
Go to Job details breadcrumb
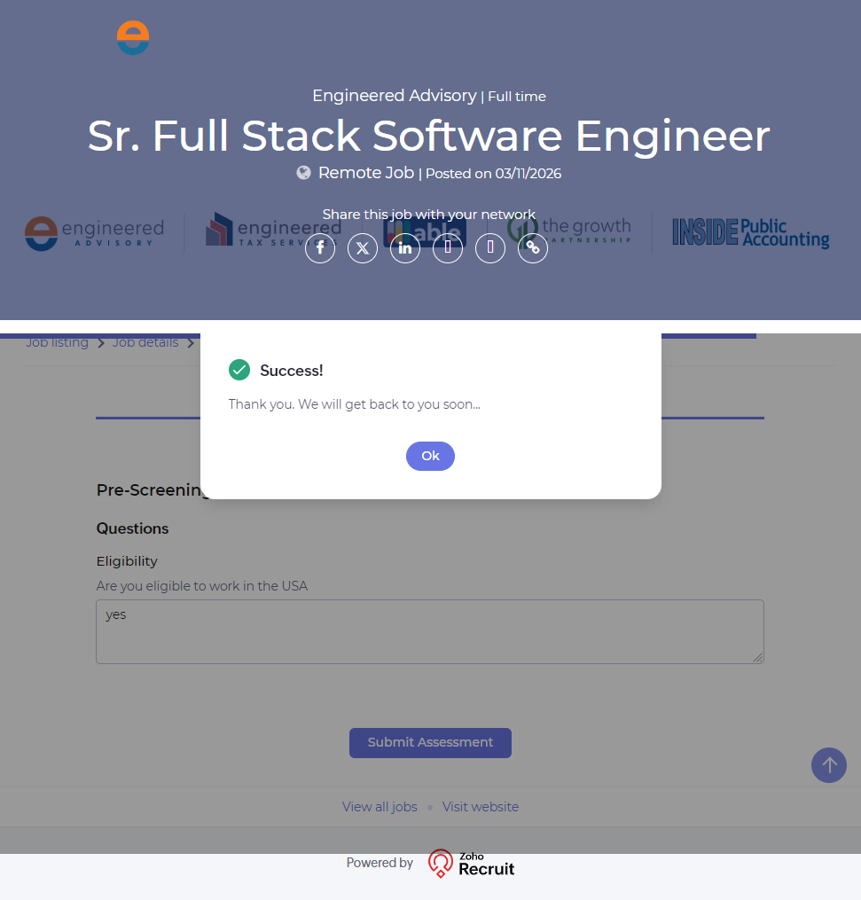[x=145, y=343]
